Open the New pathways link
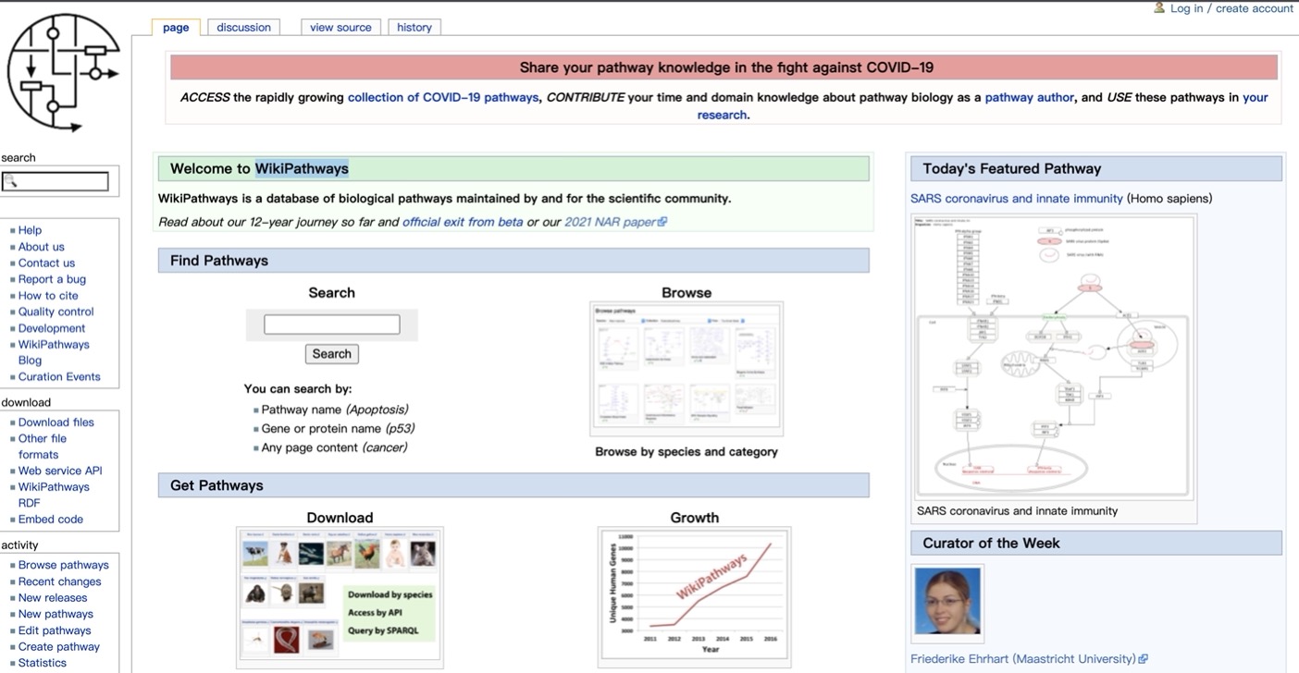This screenshot has height=673, width=1299. click(56, 614)
